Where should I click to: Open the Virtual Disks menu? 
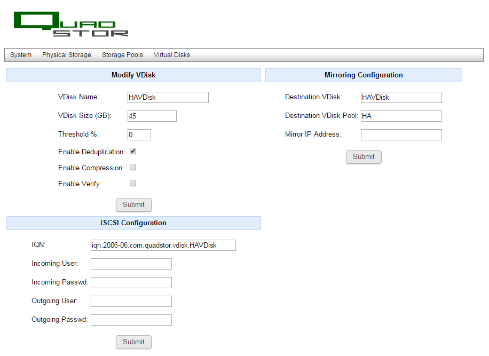pyautogui.click(x=171, y=55)
